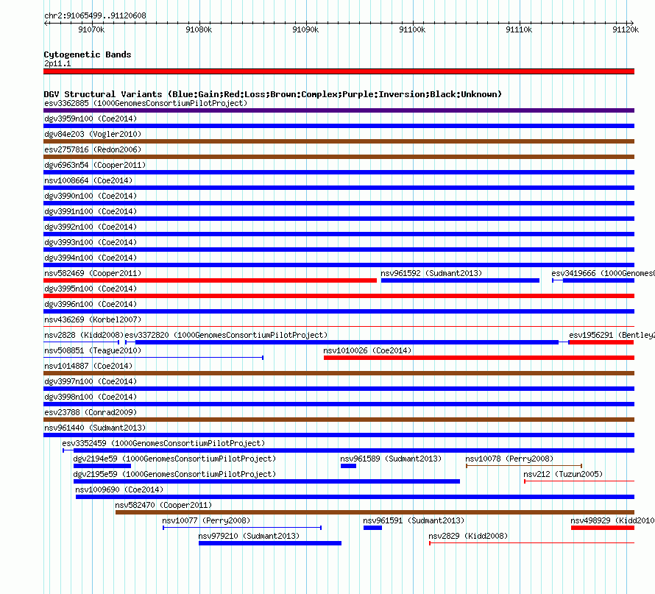Click 2p11.1 band label
This screenshot has height=594, width=655.
coord(57,63)
